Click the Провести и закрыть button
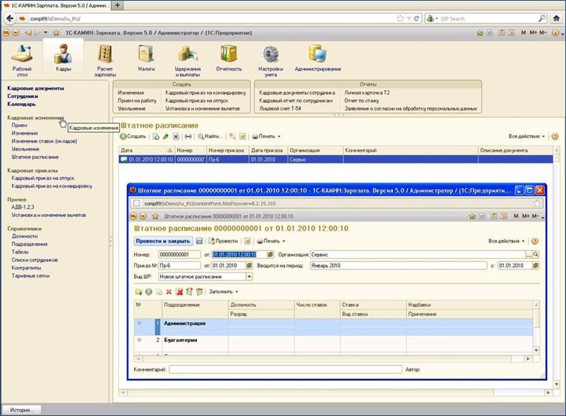566x416 pixels. 163,241
